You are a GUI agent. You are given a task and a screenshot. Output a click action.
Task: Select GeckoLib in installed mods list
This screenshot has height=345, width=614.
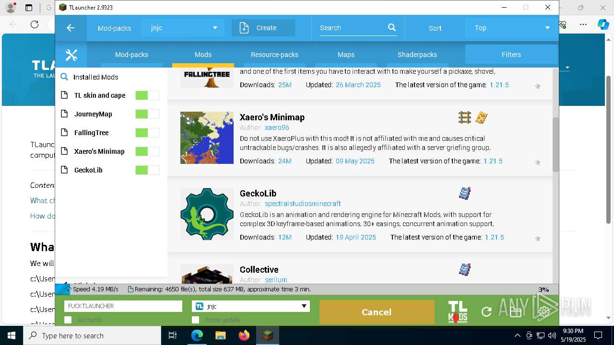(x=88, y=170)
